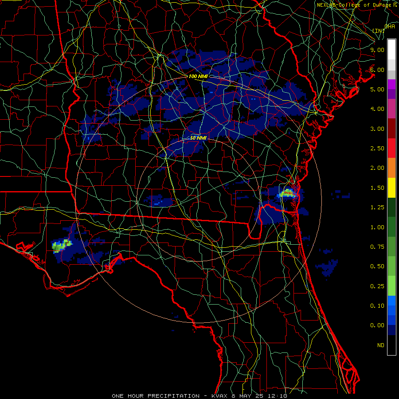Screen dimensions: 399x399
Task: Select the light green swatch near 0.25
Action: coord(391,286)
